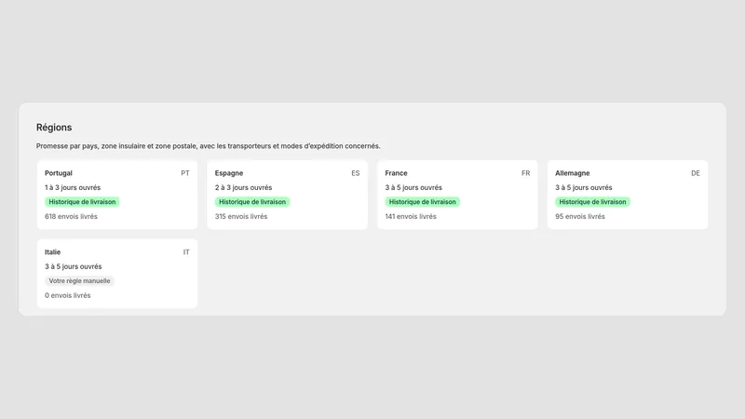
Task: Click the DE country code label
Action: (696, 173)
